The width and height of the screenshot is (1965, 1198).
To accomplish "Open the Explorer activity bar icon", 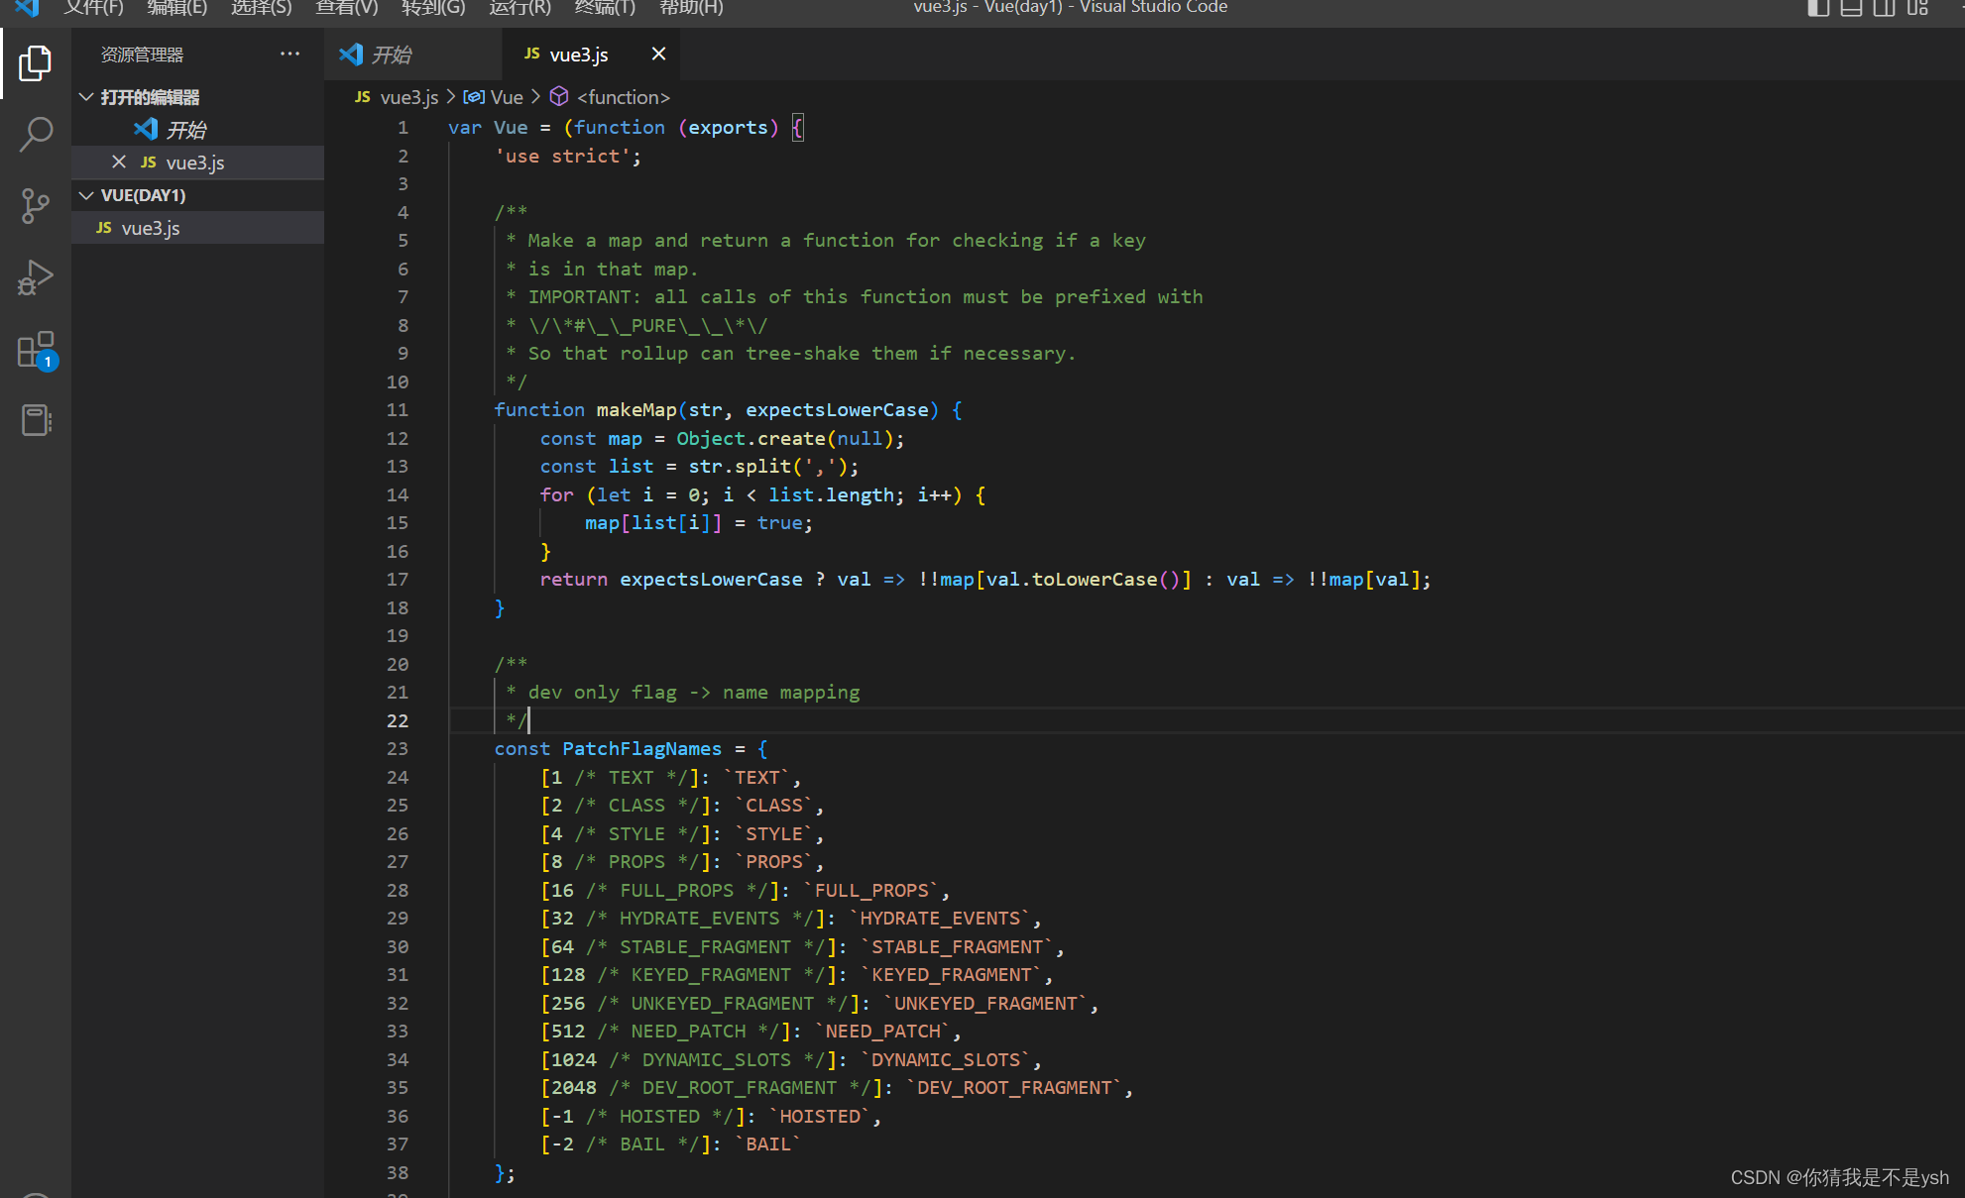I will [35, 63].
